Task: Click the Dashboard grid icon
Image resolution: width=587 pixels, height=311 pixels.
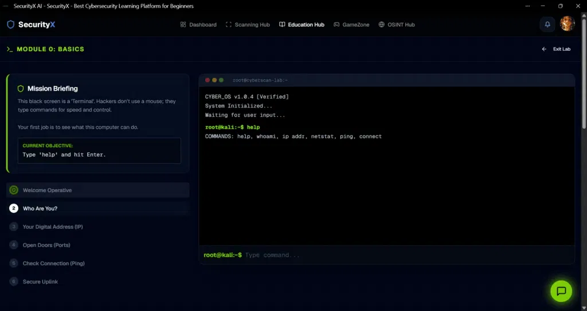Action: click(x=183, y=25)
